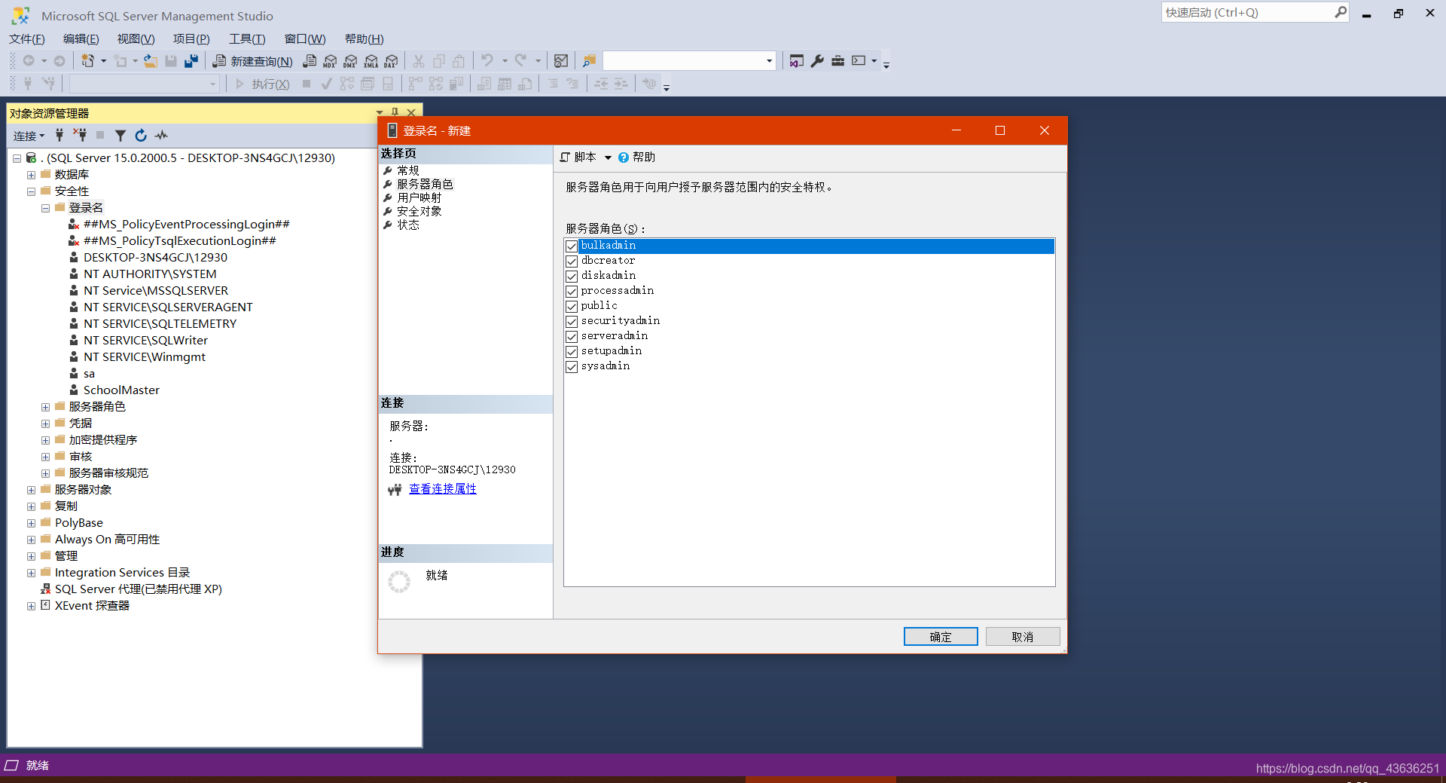Screen dimensions: 1446x783
Task: Uncheck the serveradmin server role
Action: point(572,337)
